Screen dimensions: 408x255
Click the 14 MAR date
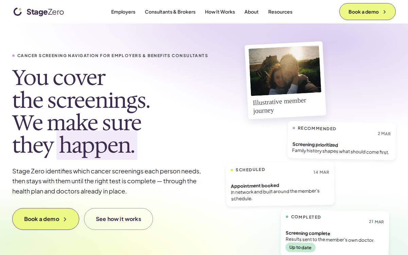point(321,172)
